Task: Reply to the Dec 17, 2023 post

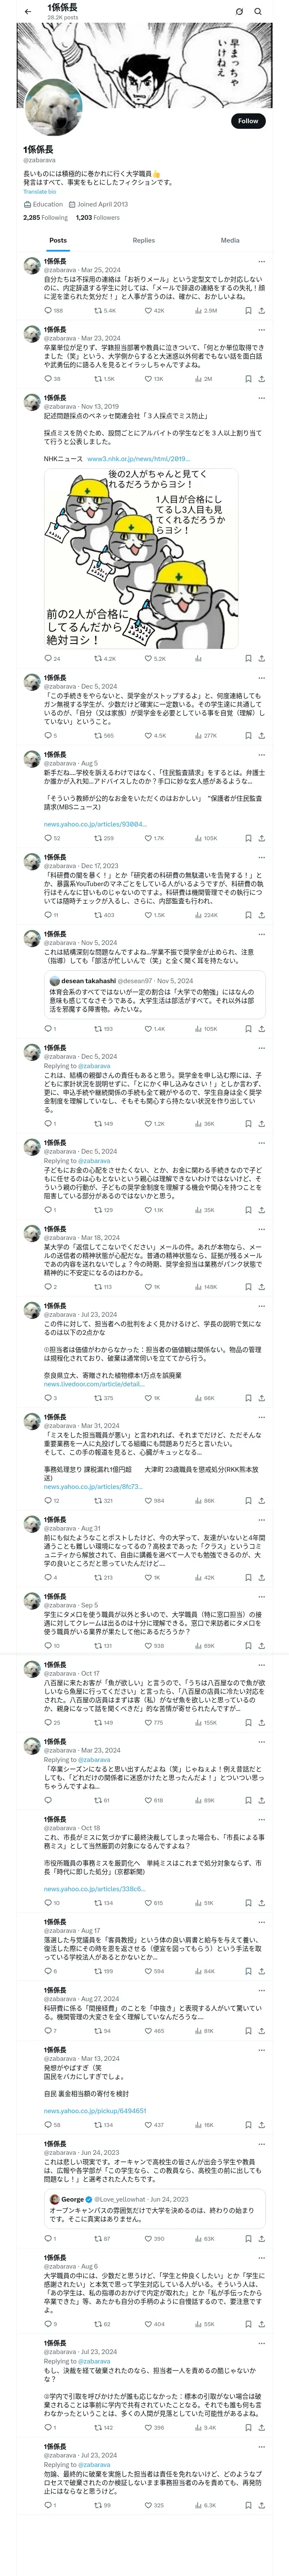Action: [48, 914]
